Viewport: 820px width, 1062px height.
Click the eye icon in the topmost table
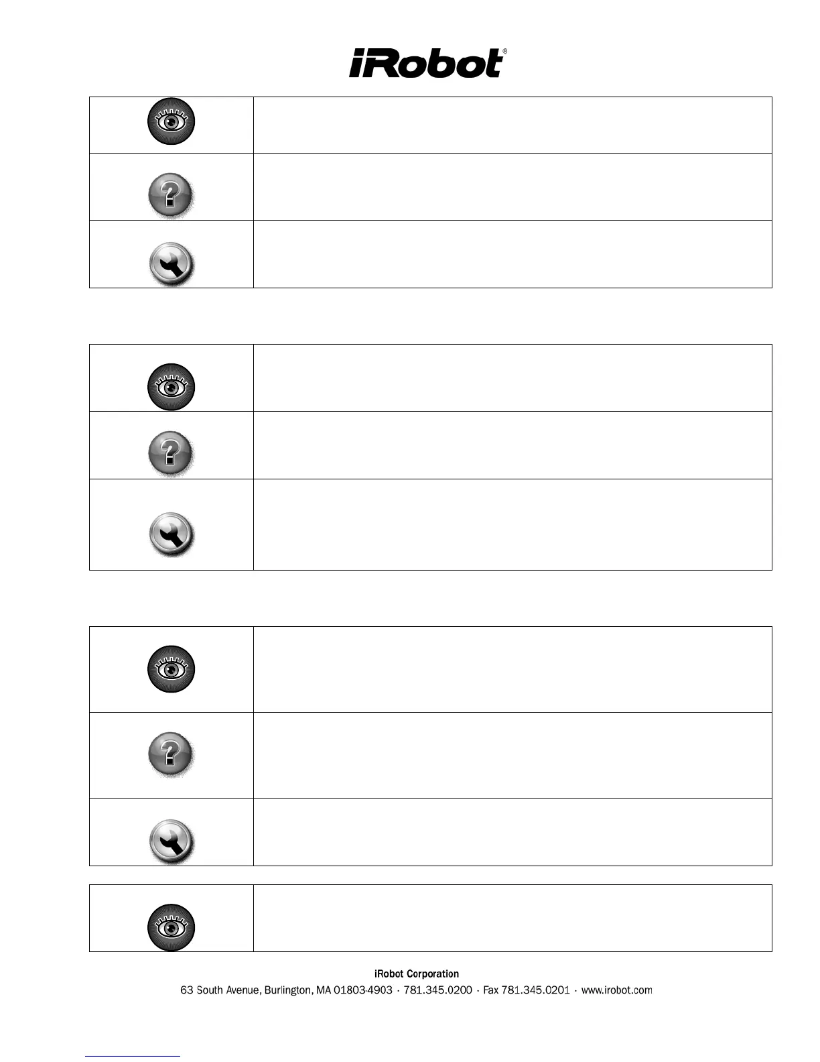171,121
